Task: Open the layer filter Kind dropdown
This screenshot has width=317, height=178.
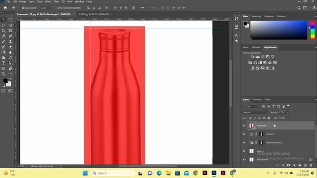Action: (x=251, y=106)
